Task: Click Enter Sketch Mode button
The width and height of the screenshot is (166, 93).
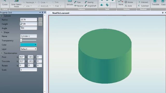Action: coord(16,4)
